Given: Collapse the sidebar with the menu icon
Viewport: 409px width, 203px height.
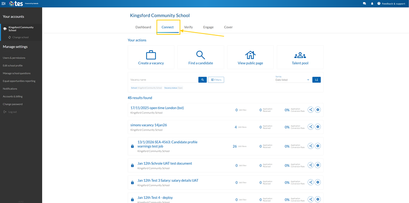Looking at the screenshot, I should 3,3.
